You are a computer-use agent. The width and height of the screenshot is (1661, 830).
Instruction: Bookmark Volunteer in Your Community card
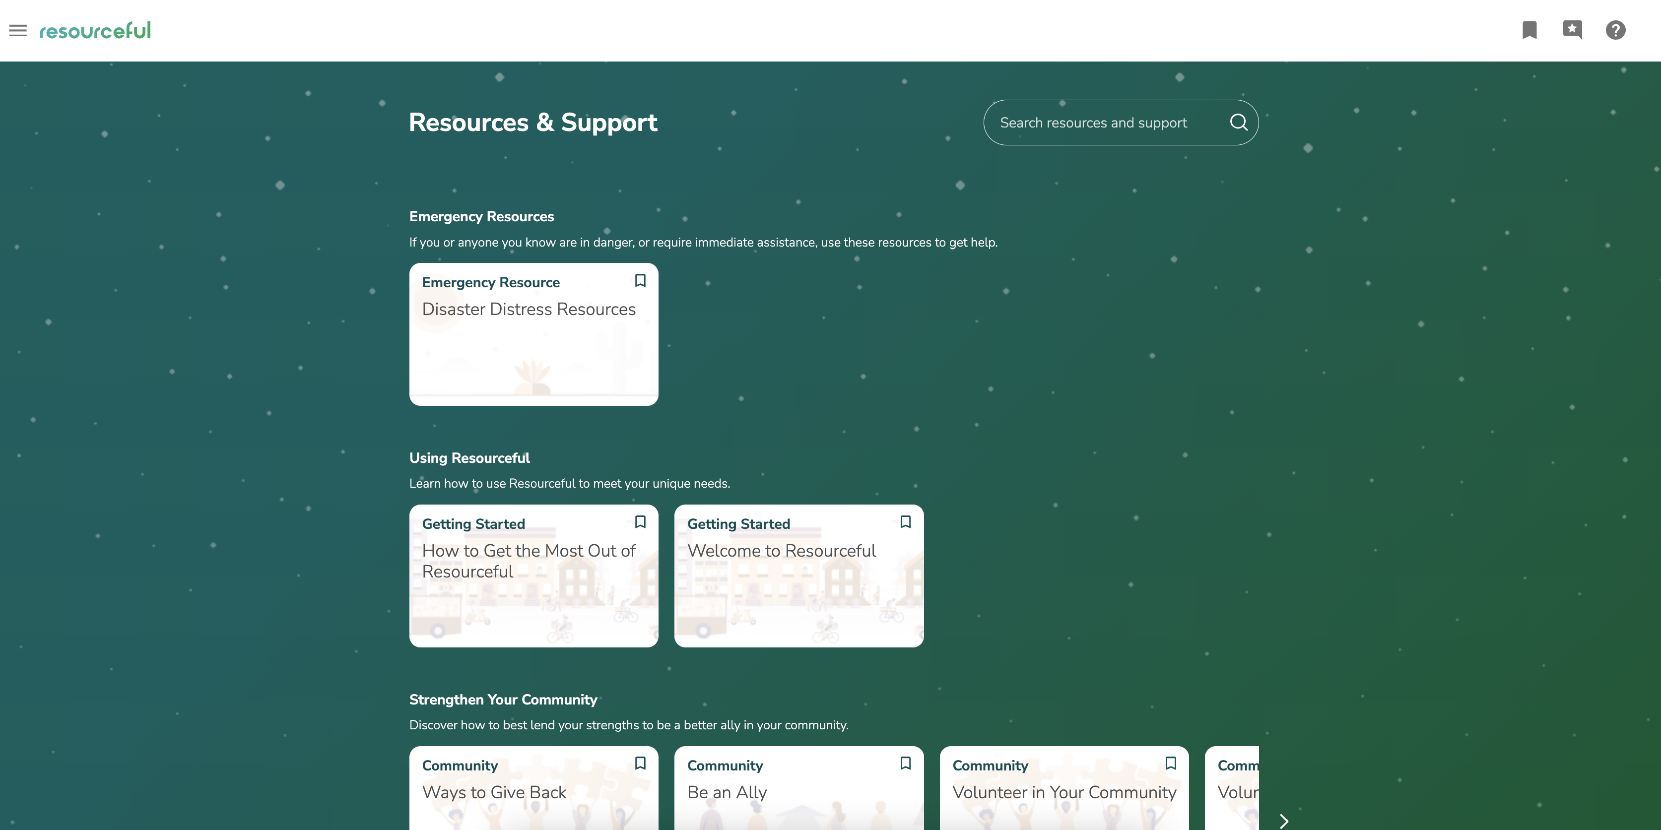pos(1170,764)
